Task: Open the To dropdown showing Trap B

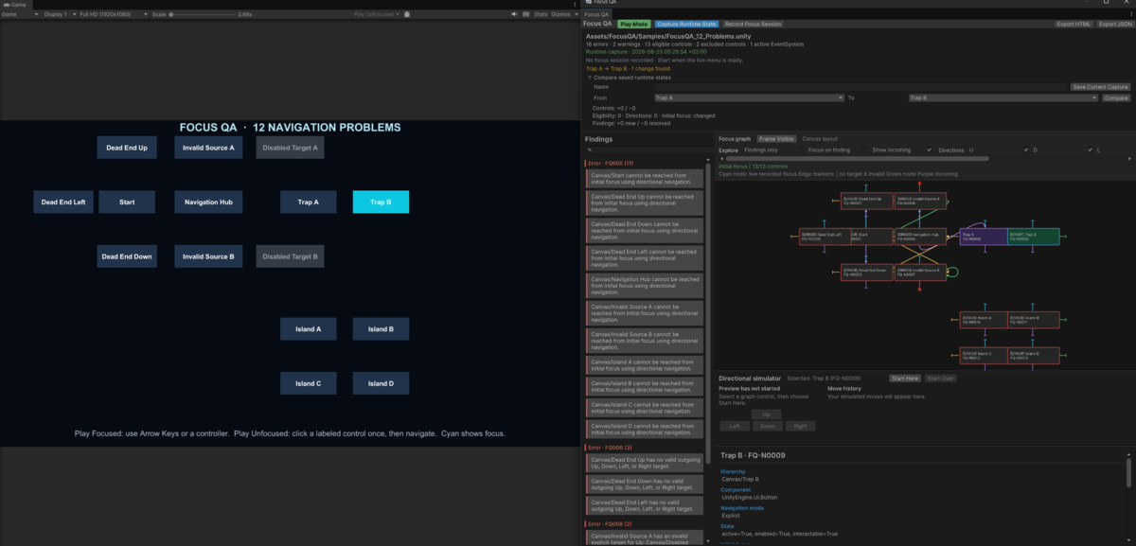Action: tap(1003, 97)
